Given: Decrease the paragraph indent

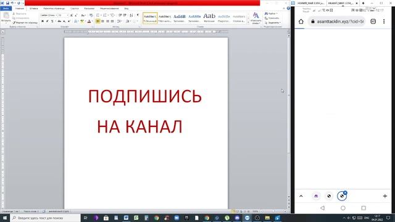Looking at the screenshot, I should point(120,15).
